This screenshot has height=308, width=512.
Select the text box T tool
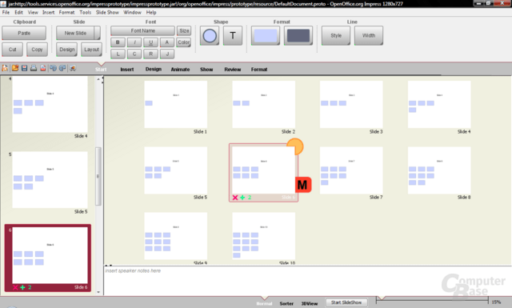click(233, 36)
